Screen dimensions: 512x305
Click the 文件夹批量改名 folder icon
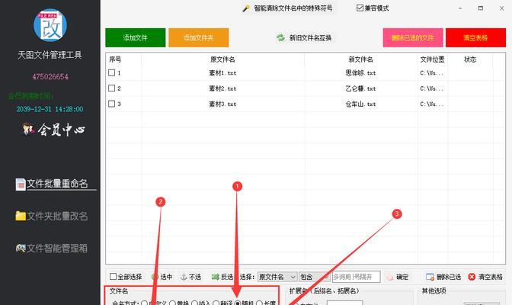(x=21, y=216)
